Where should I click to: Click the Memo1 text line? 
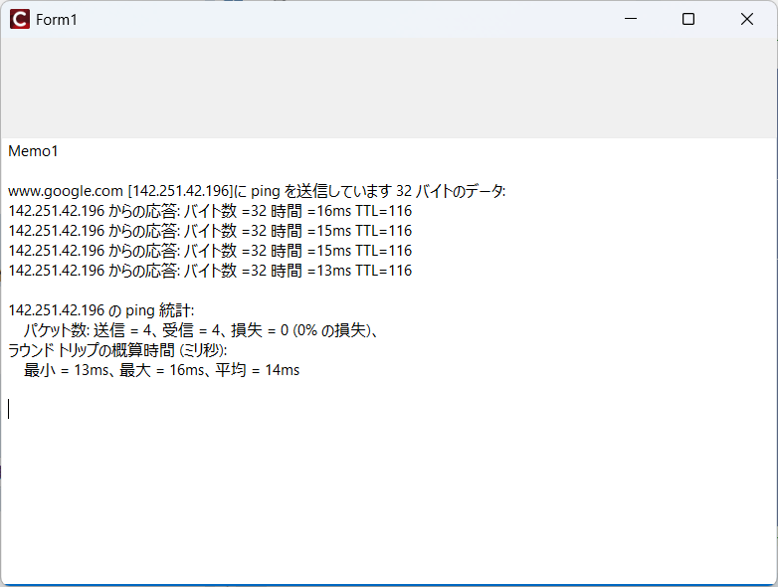coord(33,151)
